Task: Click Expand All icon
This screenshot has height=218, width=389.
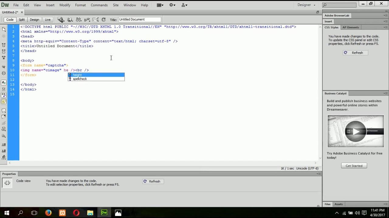Action: [x=4, y=57]
